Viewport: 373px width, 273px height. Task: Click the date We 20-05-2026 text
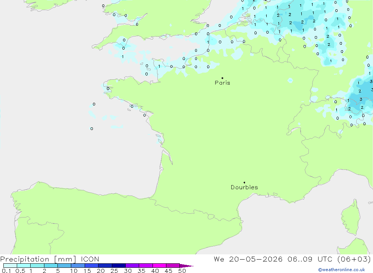(x=248, y=259)
